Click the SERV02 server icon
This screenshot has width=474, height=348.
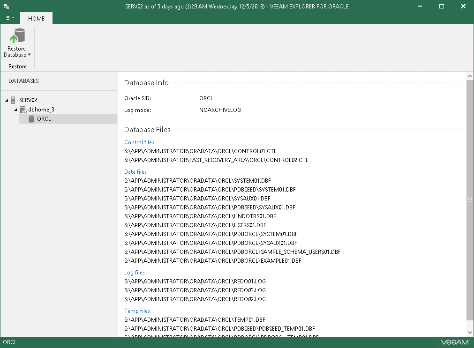(x=14, y=100)
